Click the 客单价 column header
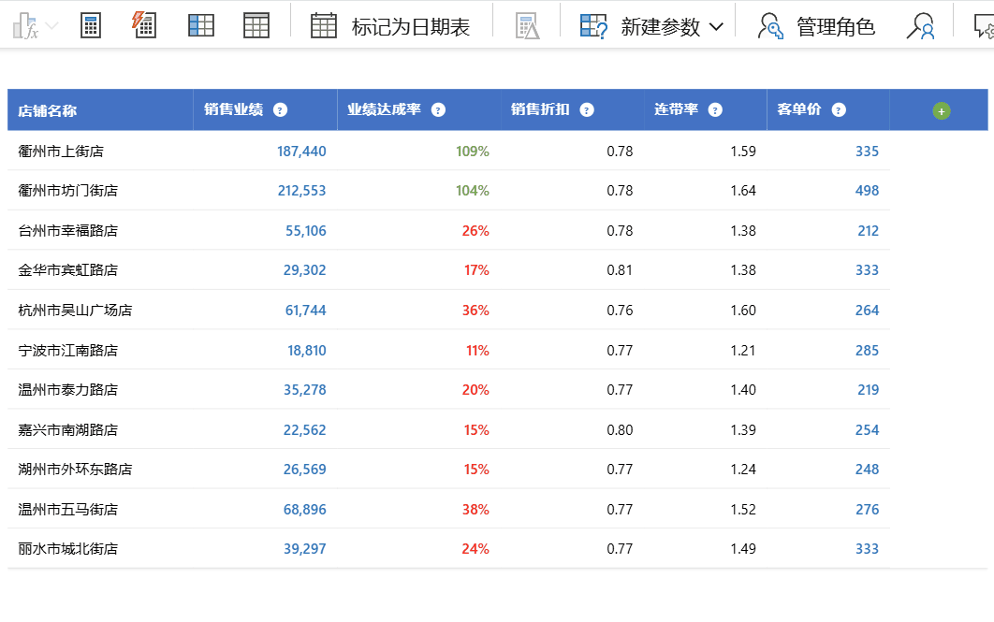The image size is (994, 622). coord(828,110)
